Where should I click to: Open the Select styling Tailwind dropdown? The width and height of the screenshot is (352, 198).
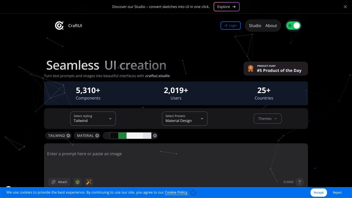coord(93,119)
